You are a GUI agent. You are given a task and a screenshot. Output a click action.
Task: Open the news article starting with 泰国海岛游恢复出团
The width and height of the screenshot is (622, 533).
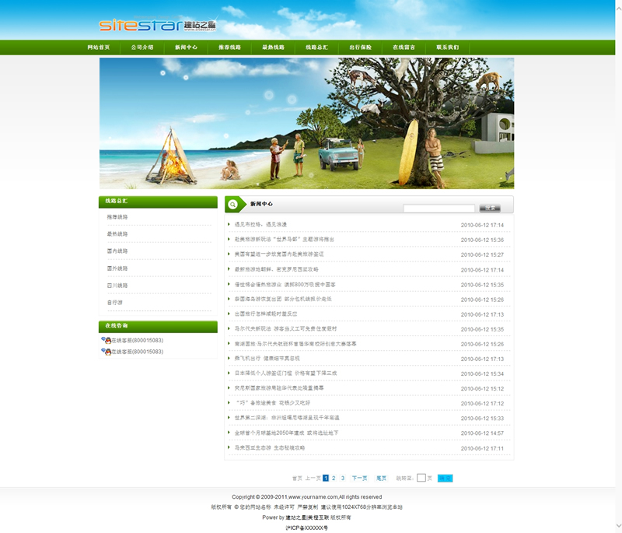tap(283, 299)
